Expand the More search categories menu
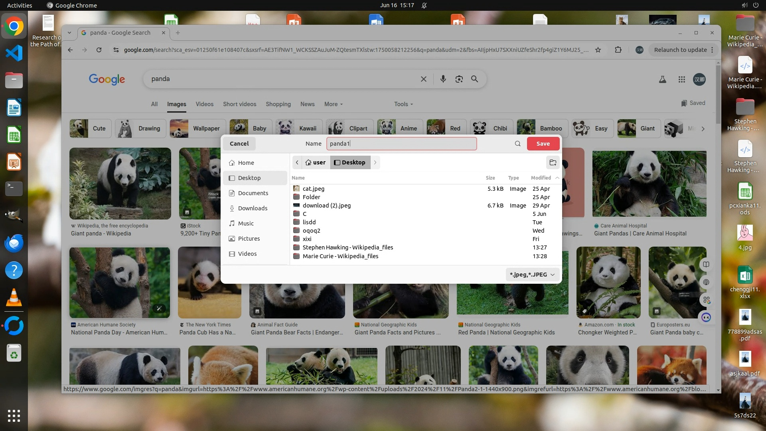Screen dimensions: 766x431 pyautogui.click(x=333, y=104)
